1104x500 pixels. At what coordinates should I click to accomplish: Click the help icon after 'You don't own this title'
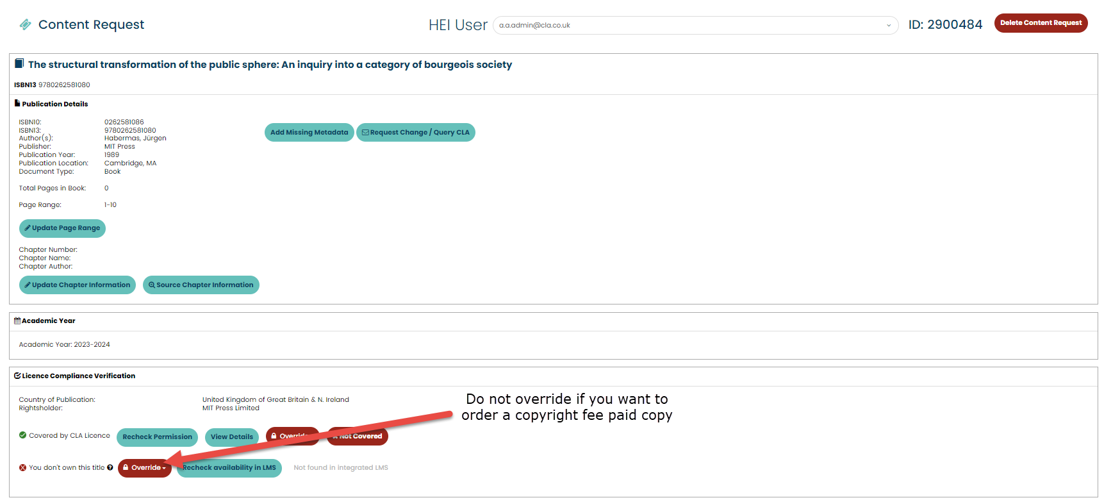(110, 468)
